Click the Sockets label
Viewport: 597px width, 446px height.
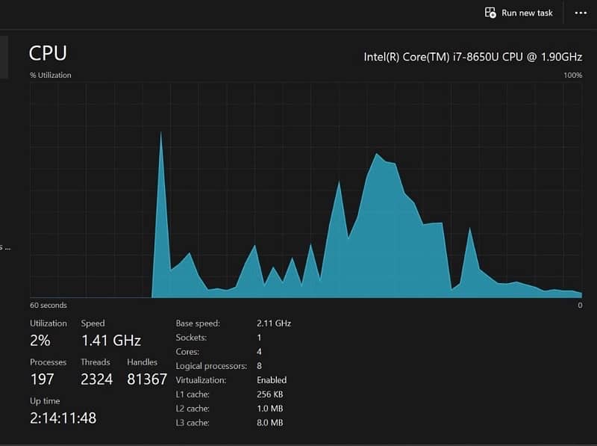(190, 338)
